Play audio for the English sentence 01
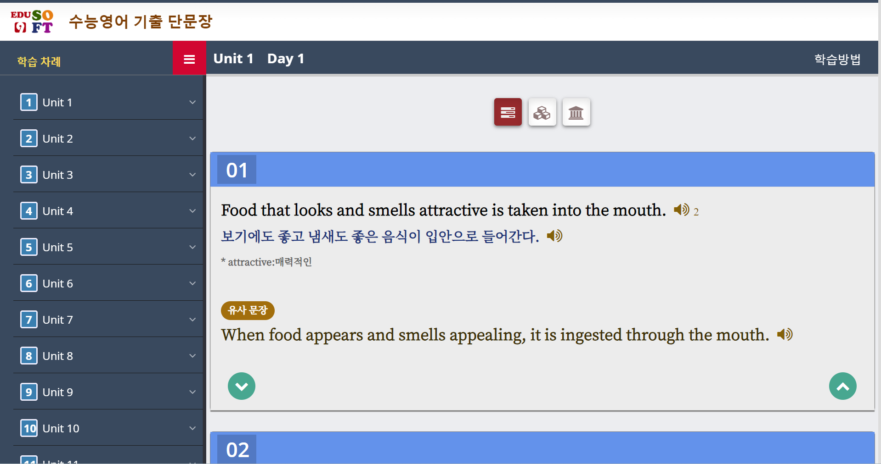Viewport: 881px width, 464px height. tap(681, 210)
